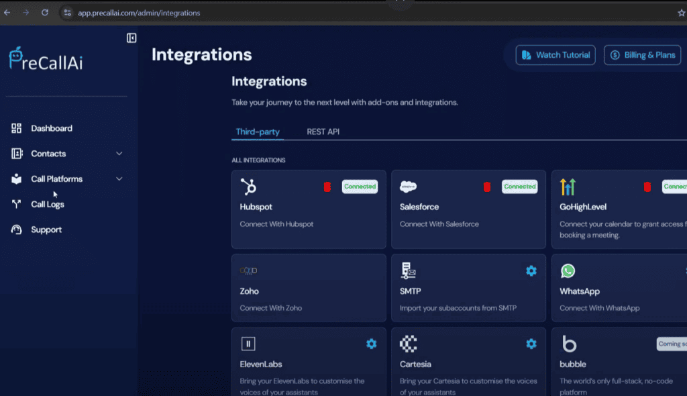Image resolution: width=687 pixels, height=396 pixels.
Task: Click the "ALL INTEGRATIONS" label
Action: (x=258, y=160)
